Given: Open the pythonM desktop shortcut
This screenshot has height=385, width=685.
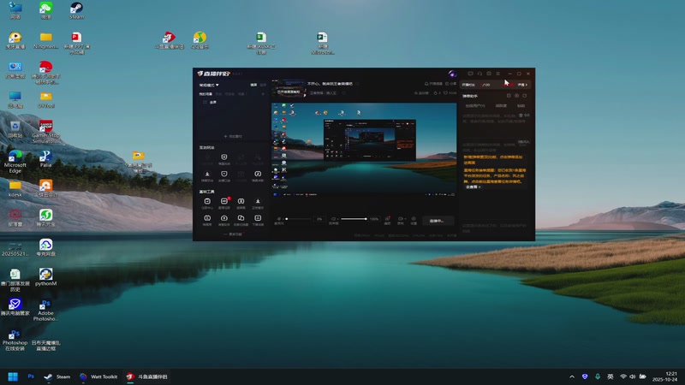Looking at the screenshot, I should [46, 277].
